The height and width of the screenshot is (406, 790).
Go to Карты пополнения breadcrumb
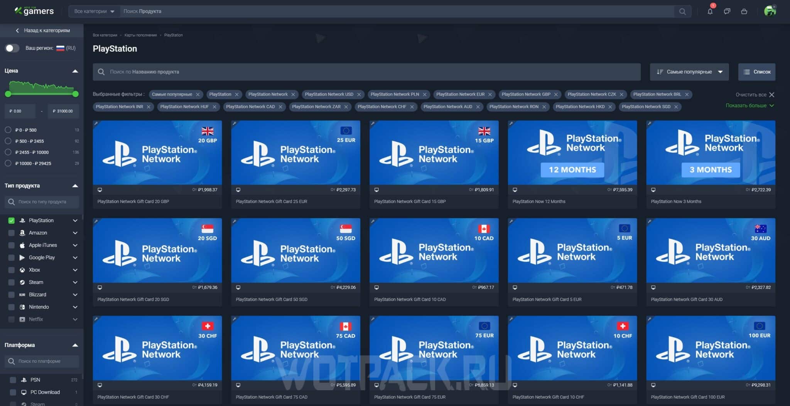pyautogui.click(x=140, y=35)
